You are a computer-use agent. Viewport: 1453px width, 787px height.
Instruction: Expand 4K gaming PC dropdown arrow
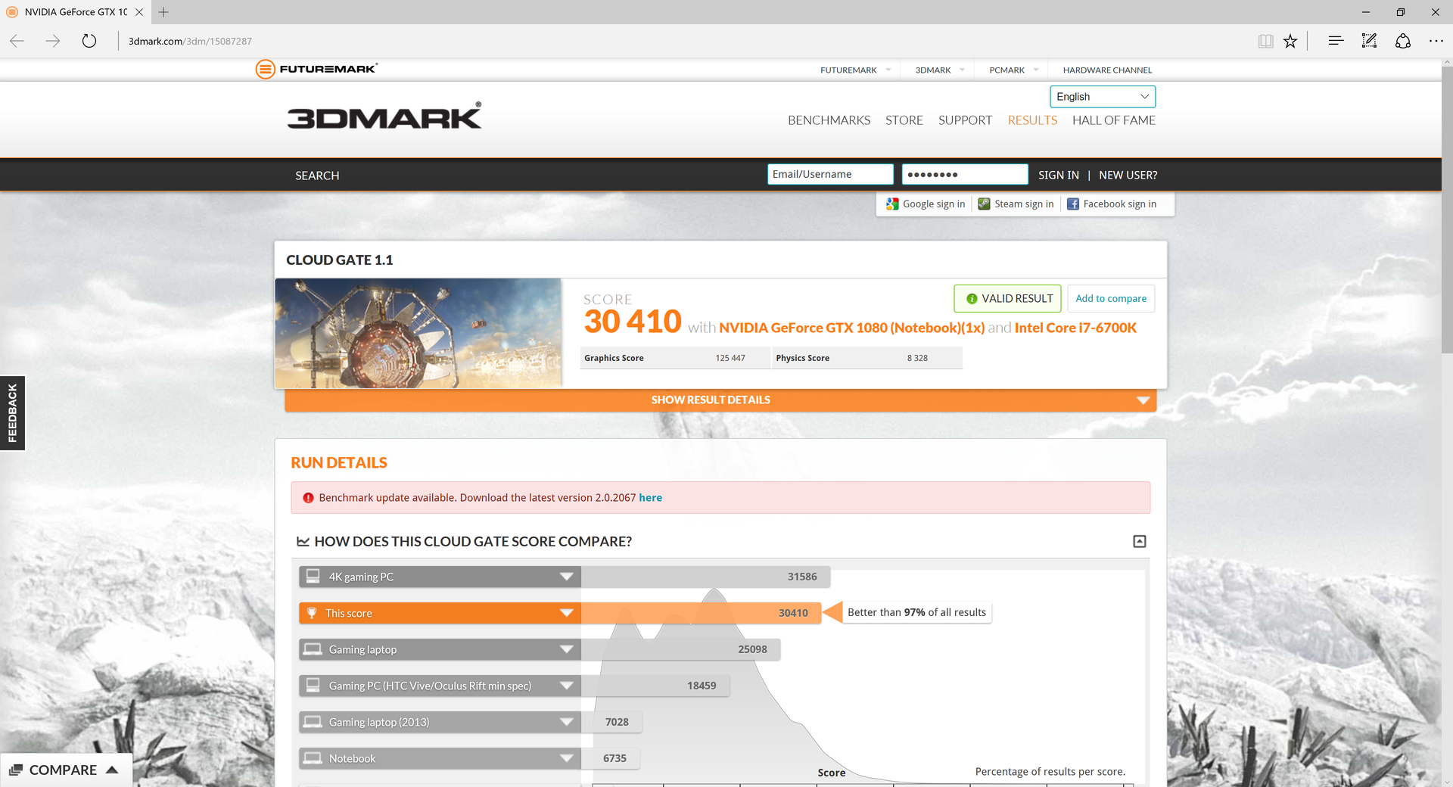click(567, 577)
